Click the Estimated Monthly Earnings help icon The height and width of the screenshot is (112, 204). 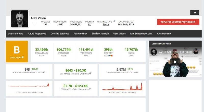(x=90, y=73)
